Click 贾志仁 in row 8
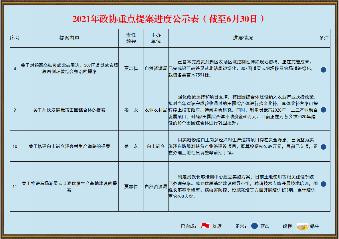The height and width of the screenshot is (239, 339). tap(131, 68)
